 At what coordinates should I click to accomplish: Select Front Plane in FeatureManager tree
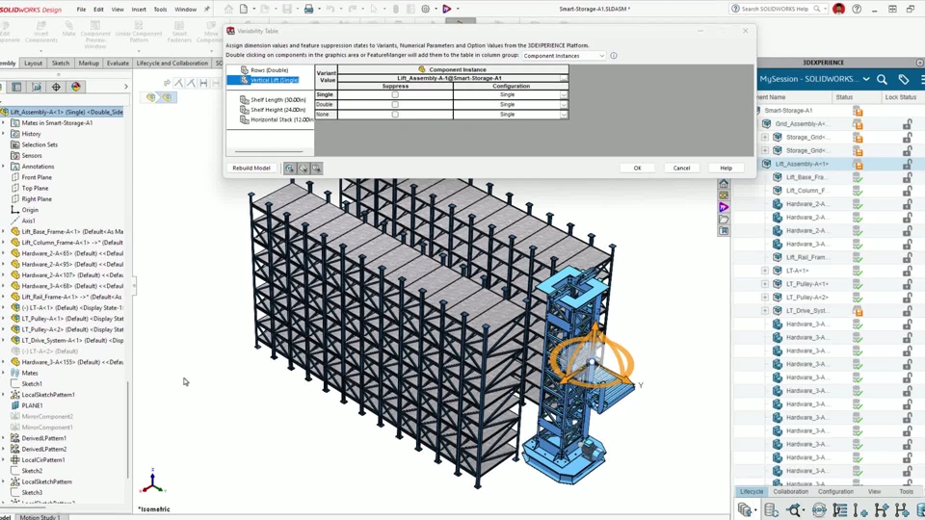[37, 177]
